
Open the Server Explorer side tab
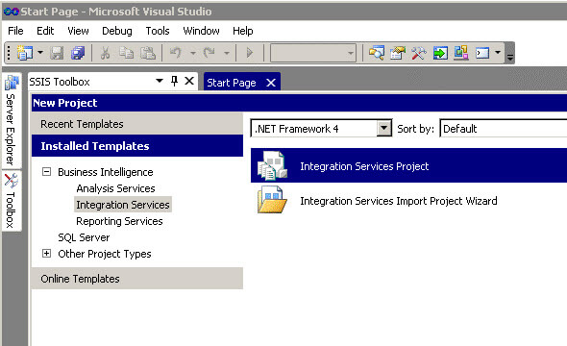[12, 120]
